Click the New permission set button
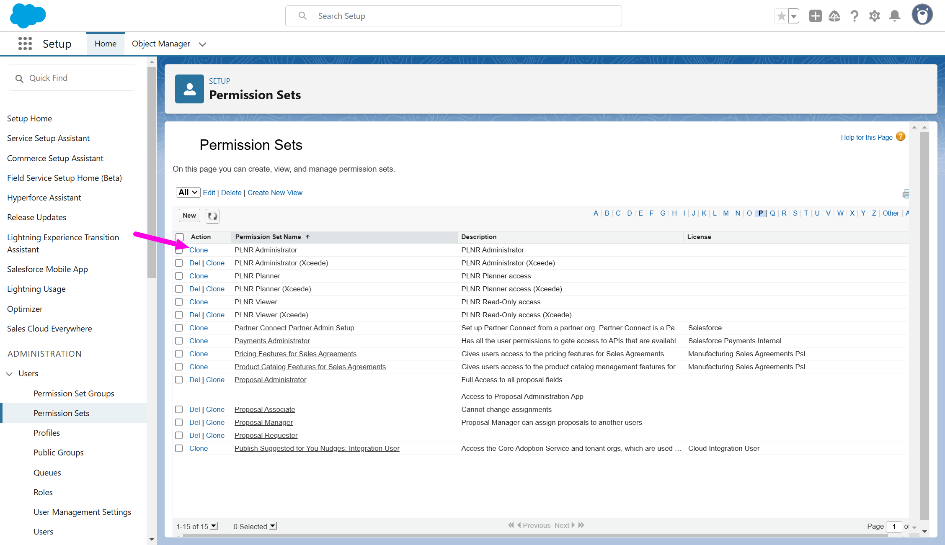The height and width of the screenshot is (545, 945). [x=189, y=216]
